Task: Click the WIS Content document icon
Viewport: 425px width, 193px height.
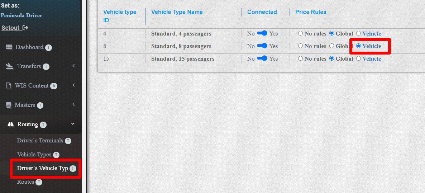Action: (x=9, y=86)
